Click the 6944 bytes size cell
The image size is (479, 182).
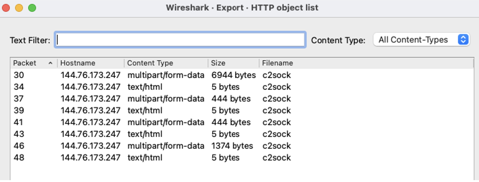[234, 75]
